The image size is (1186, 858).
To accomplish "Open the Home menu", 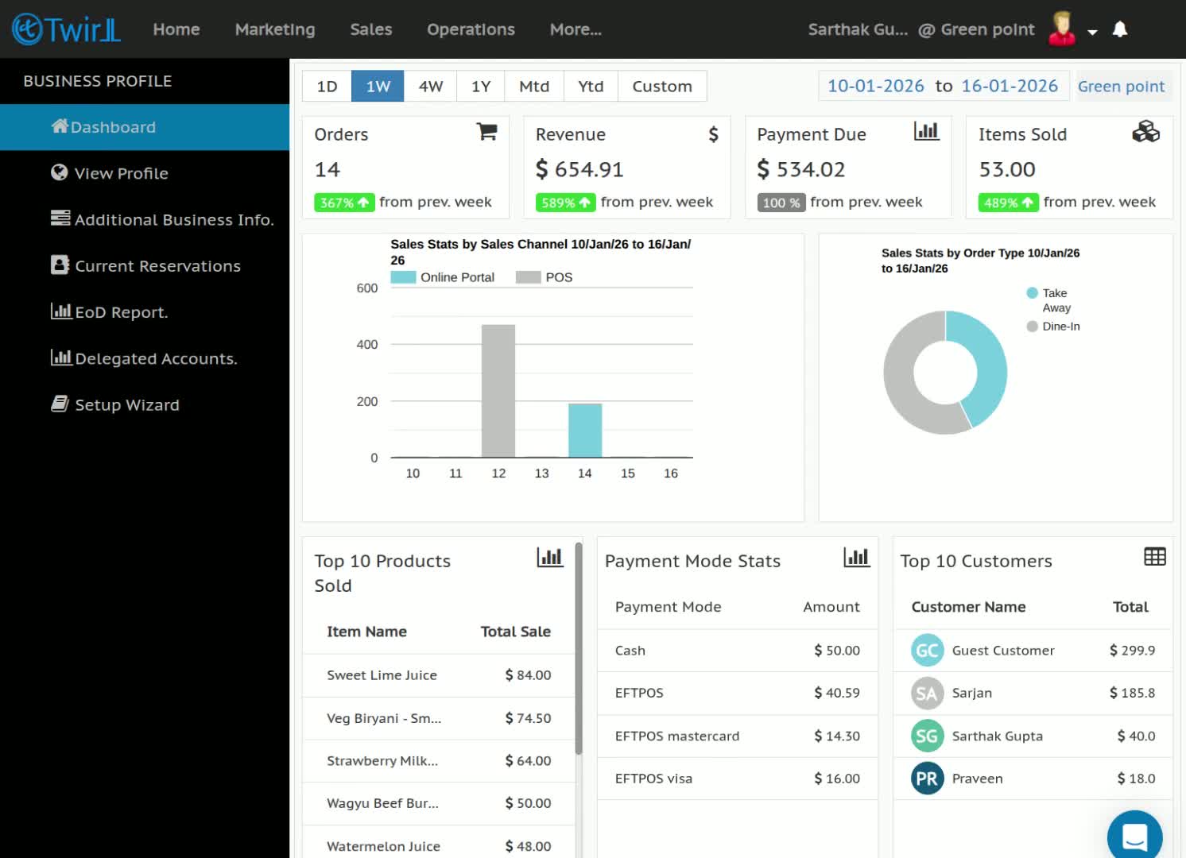I will [176, 29].
